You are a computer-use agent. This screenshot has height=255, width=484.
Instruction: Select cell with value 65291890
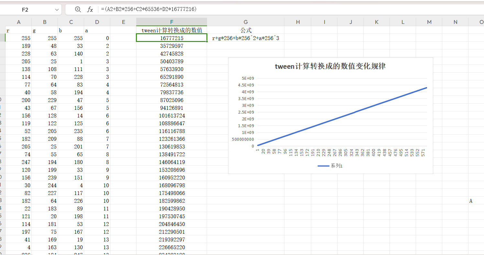[172, 77]
